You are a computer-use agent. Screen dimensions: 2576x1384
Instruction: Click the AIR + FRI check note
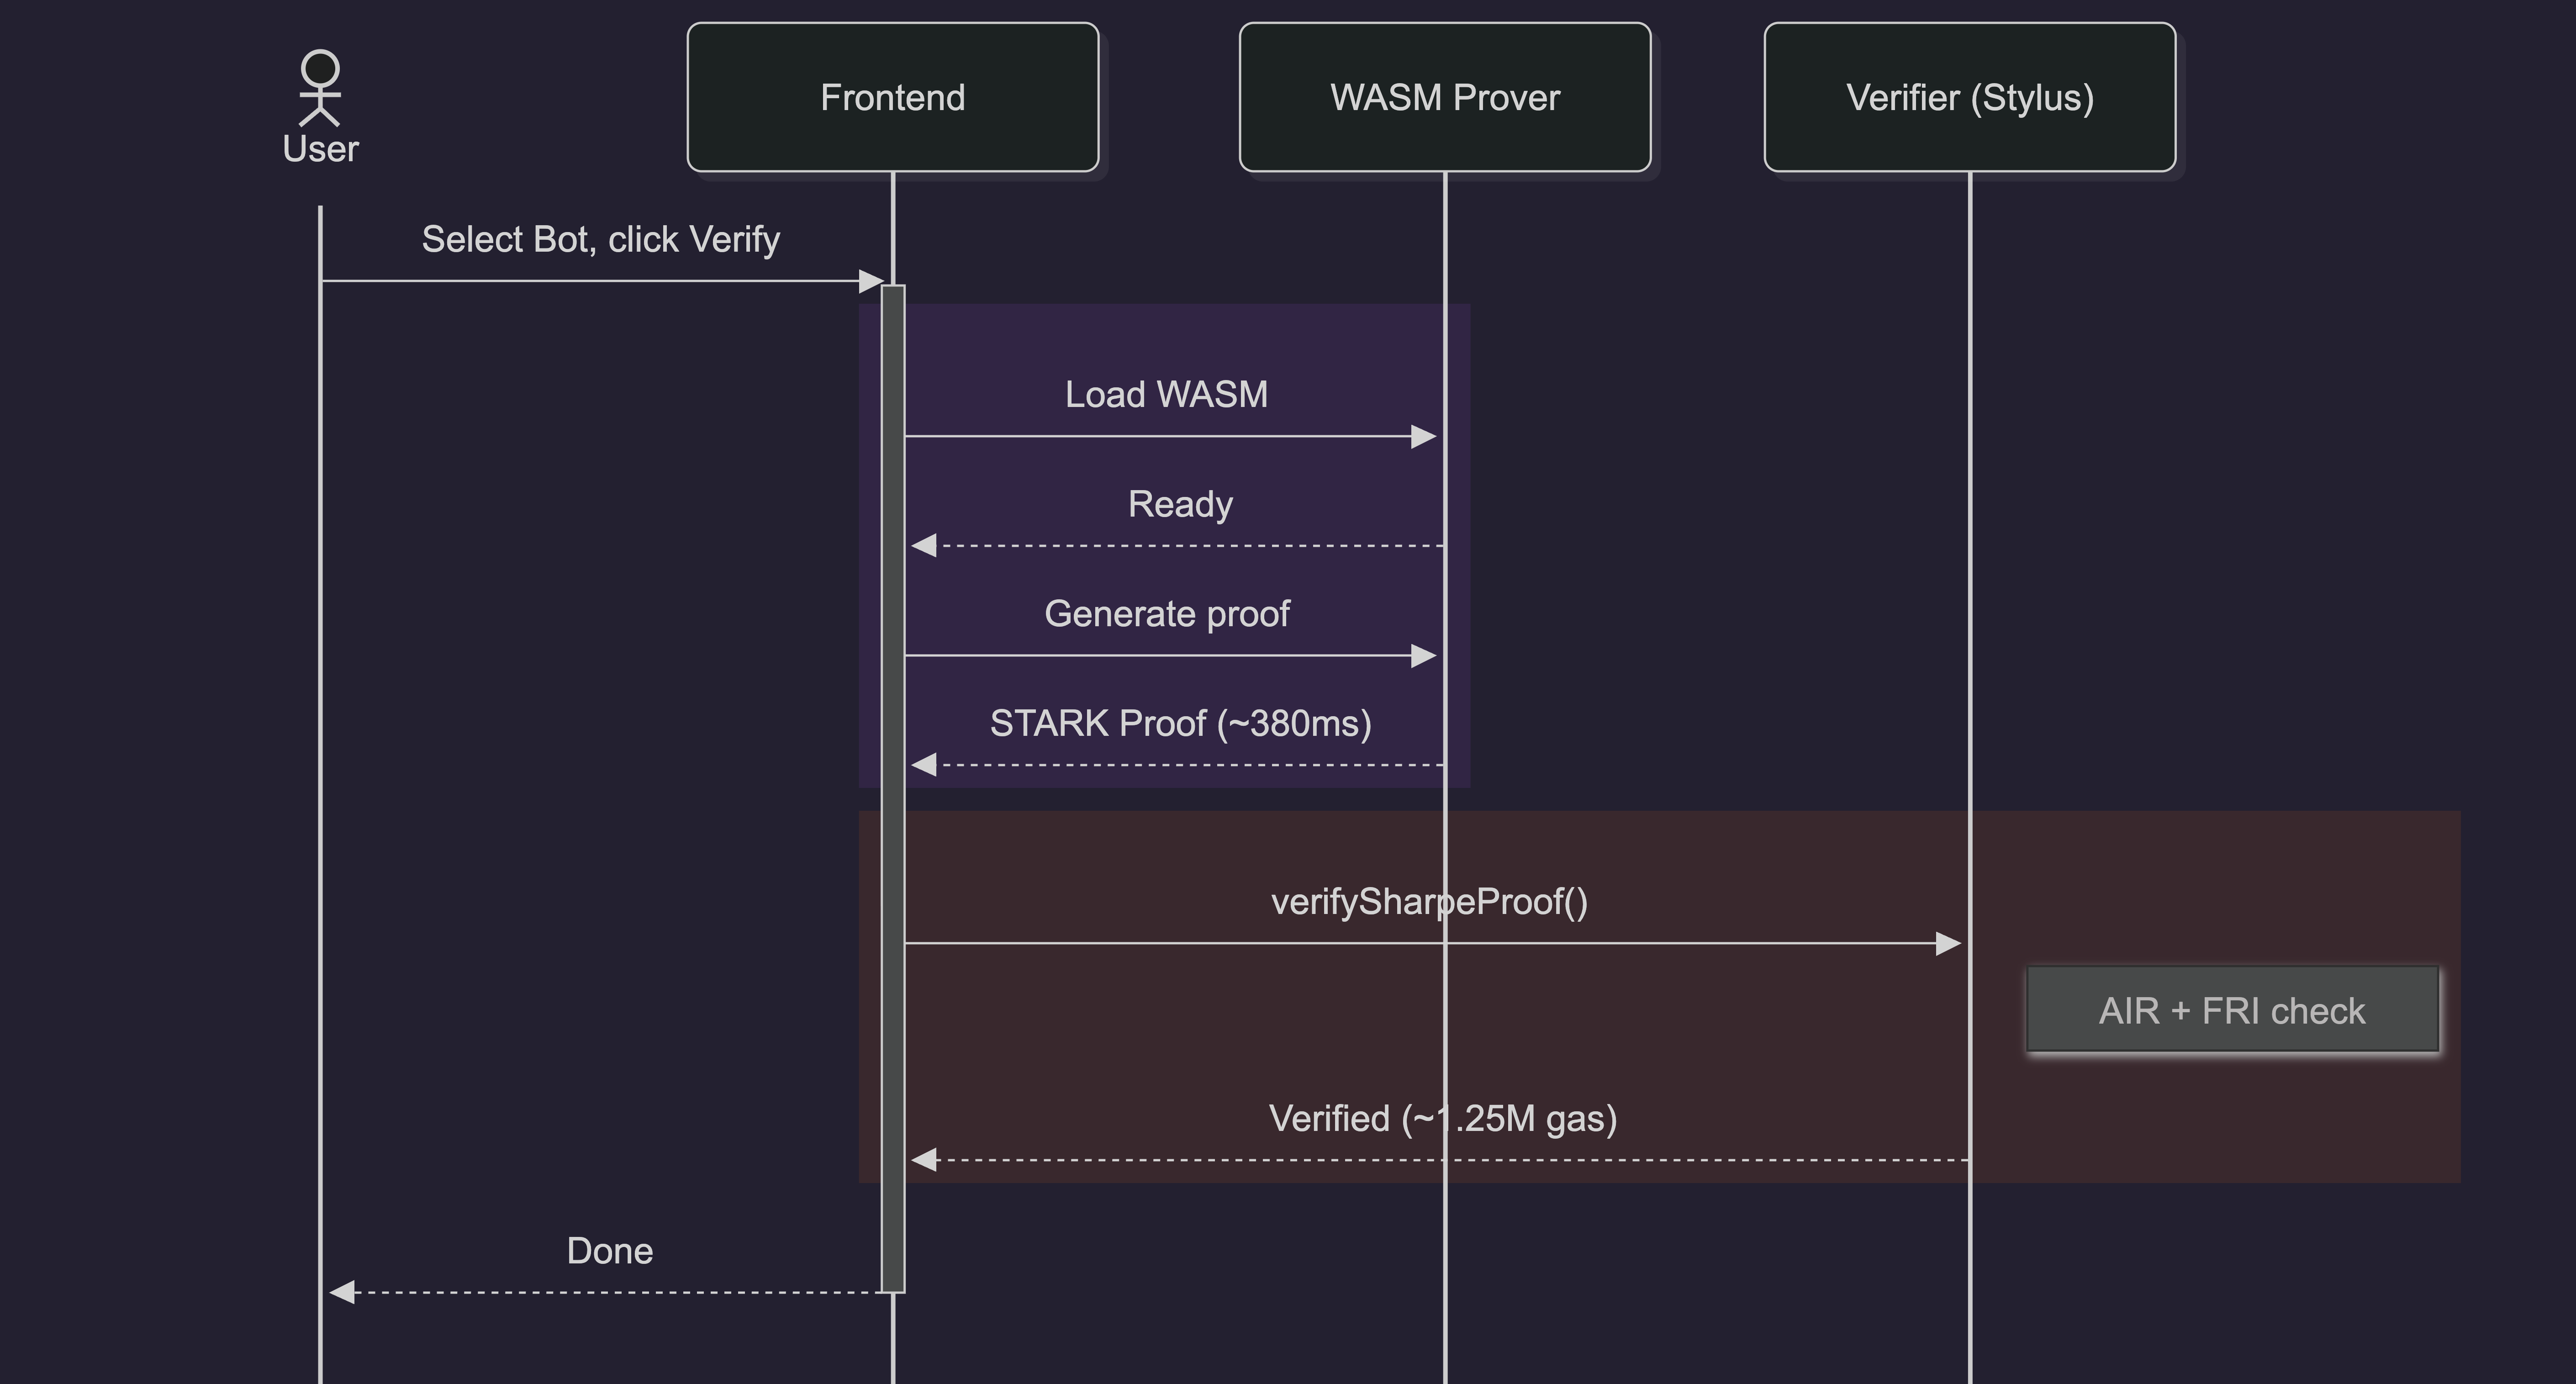[x=2231, y=1010]
